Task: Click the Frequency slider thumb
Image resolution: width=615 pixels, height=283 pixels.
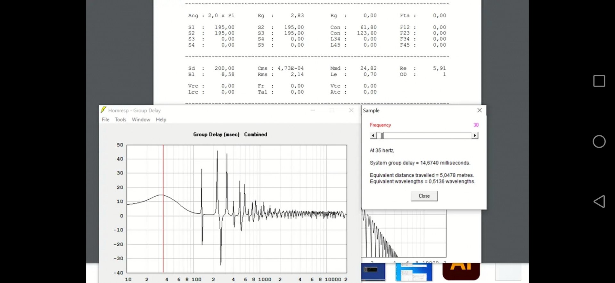Action: coord(382,135)
